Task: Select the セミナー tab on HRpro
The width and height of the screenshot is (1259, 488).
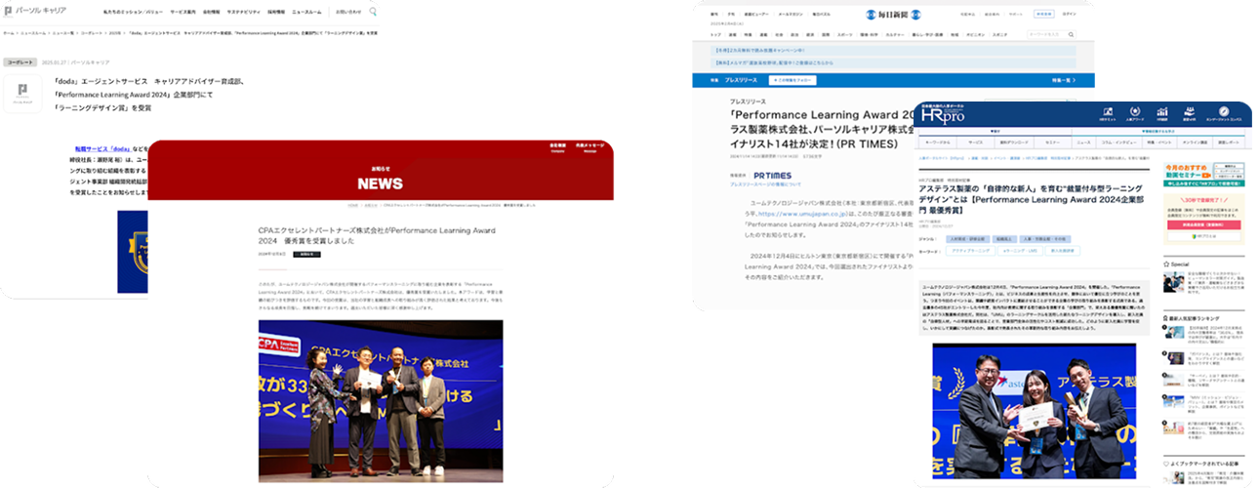Action: [x=1050, y=142]
